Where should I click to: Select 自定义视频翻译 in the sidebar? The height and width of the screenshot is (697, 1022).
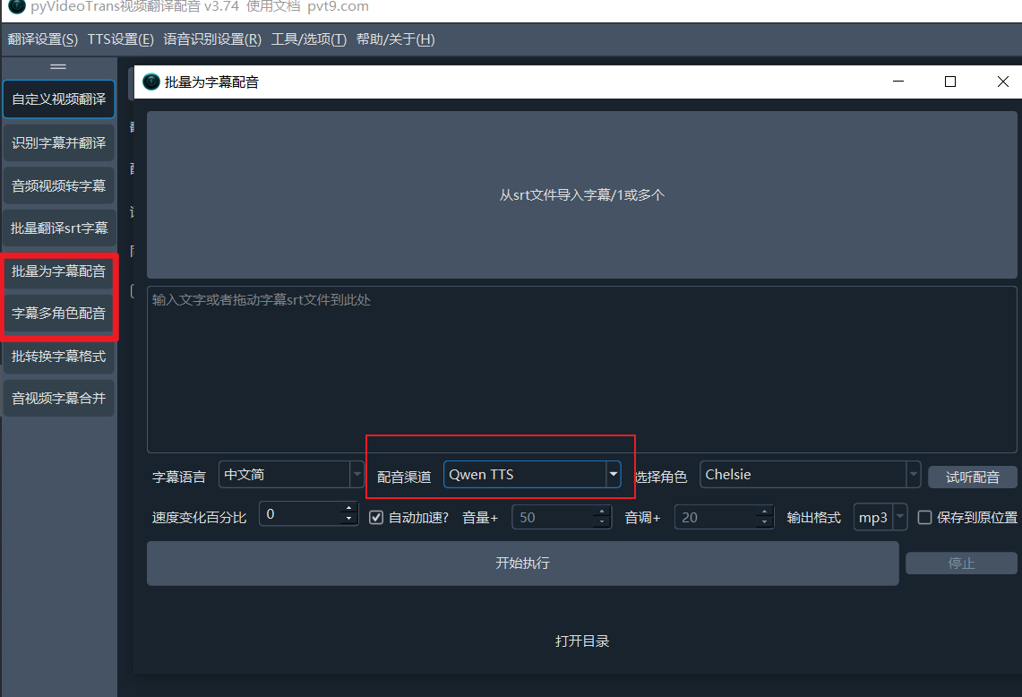(x=58, y=99)
